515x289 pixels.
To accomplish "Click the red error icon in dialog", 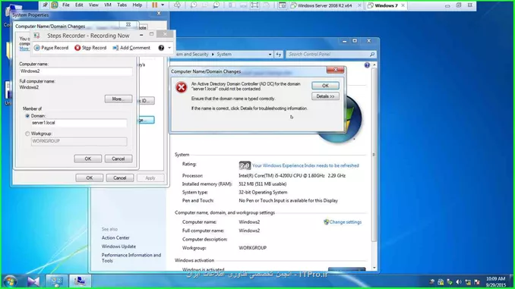I will coord(181,87).
